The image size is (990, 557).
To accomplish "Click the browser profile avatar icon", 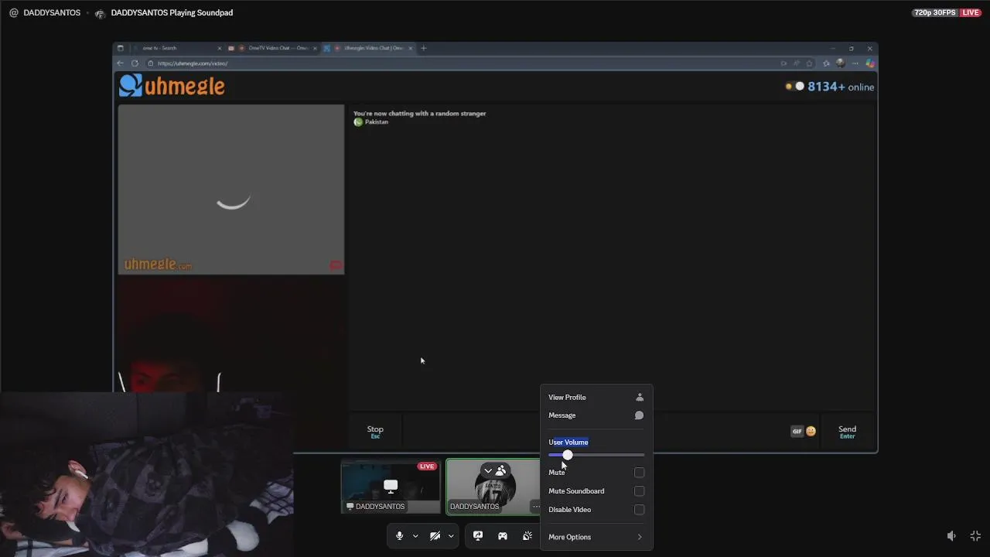I will pos(840,63).
